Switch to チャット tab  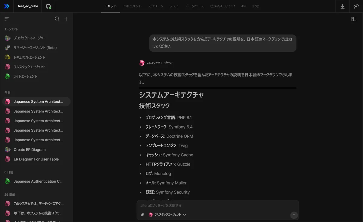(x=110, y=6)
